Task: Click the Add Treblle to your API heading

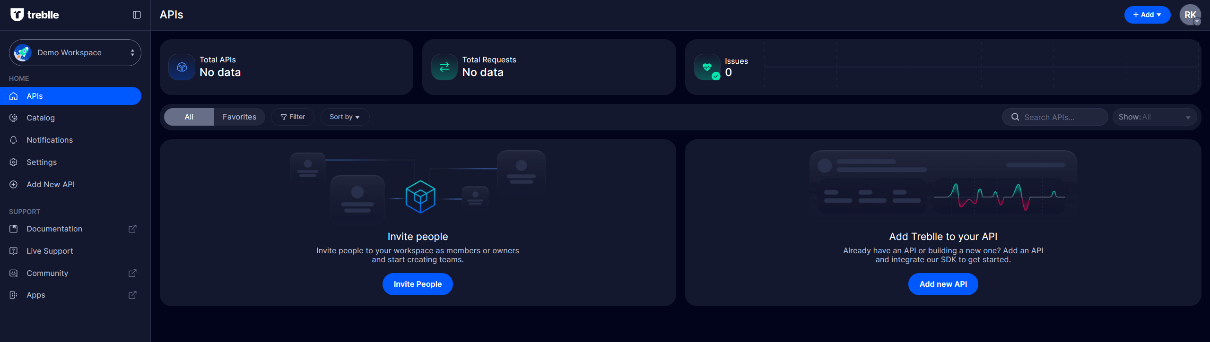Action: click(943, 236)
